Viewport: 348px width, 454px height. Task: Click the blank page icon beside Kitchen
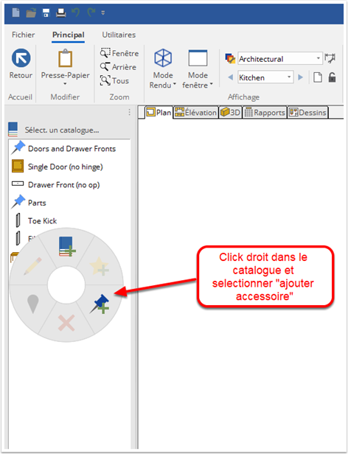tap(318, 77)
